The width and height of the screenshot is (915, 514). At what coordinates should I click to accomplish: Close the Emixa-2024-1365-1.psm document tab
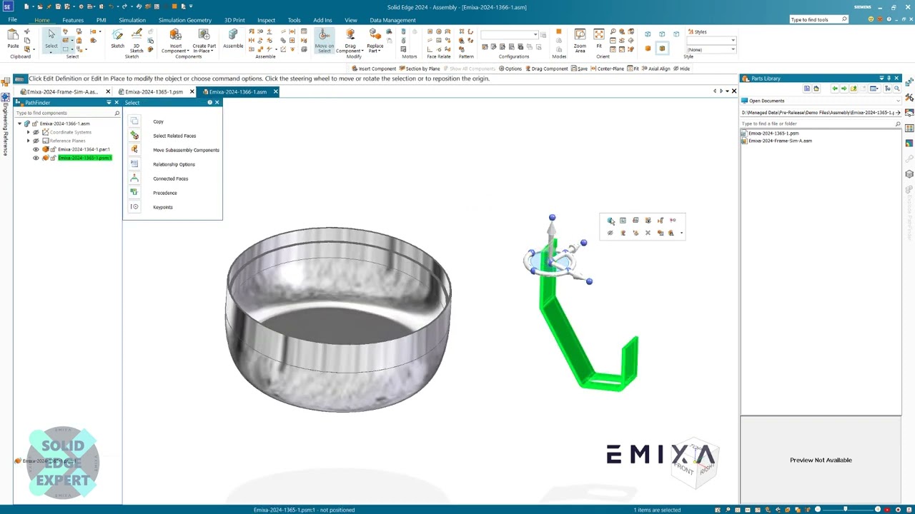pyautogui.click(x=192, y=91)
